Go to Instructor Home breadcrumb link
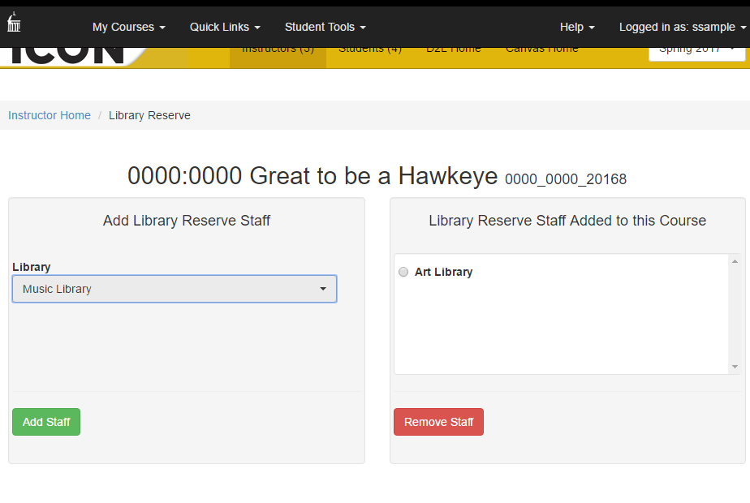 point(50,115)
